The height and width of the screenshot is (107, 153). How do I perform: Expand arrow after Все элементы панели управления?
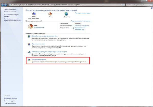tap(50, 5)
